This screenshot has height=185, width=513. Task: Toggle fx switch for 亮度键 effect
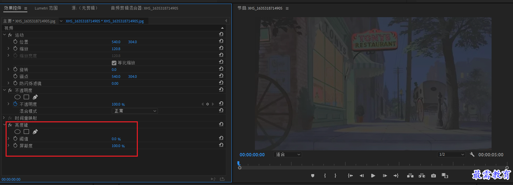click(10, 125)
